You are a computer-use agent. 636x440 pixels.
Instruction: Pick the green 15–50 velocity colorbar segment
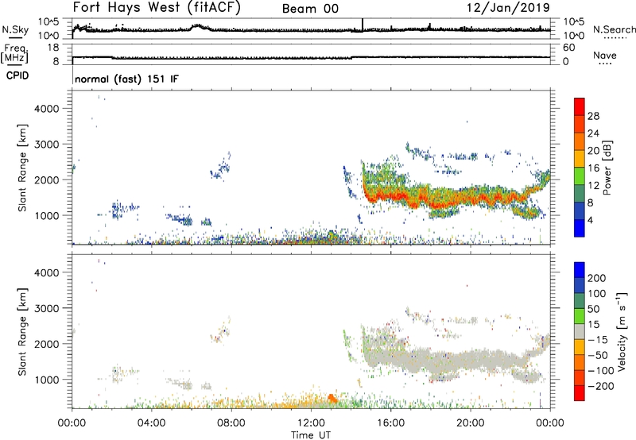tap(580, 317)
